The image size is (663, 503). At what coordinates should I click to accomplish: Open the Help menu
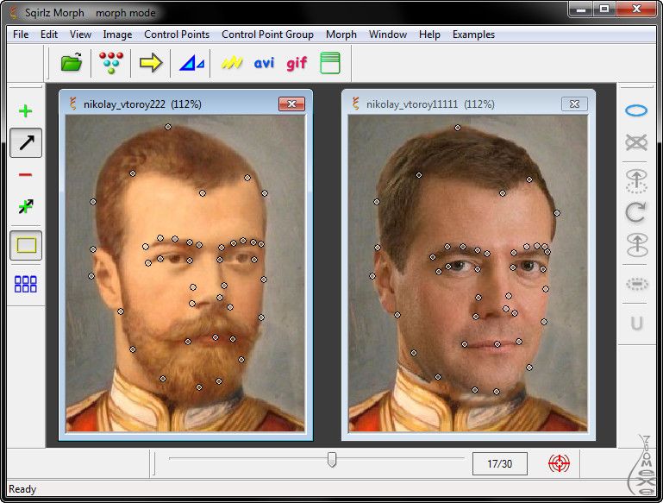click(x=429, y=35)
